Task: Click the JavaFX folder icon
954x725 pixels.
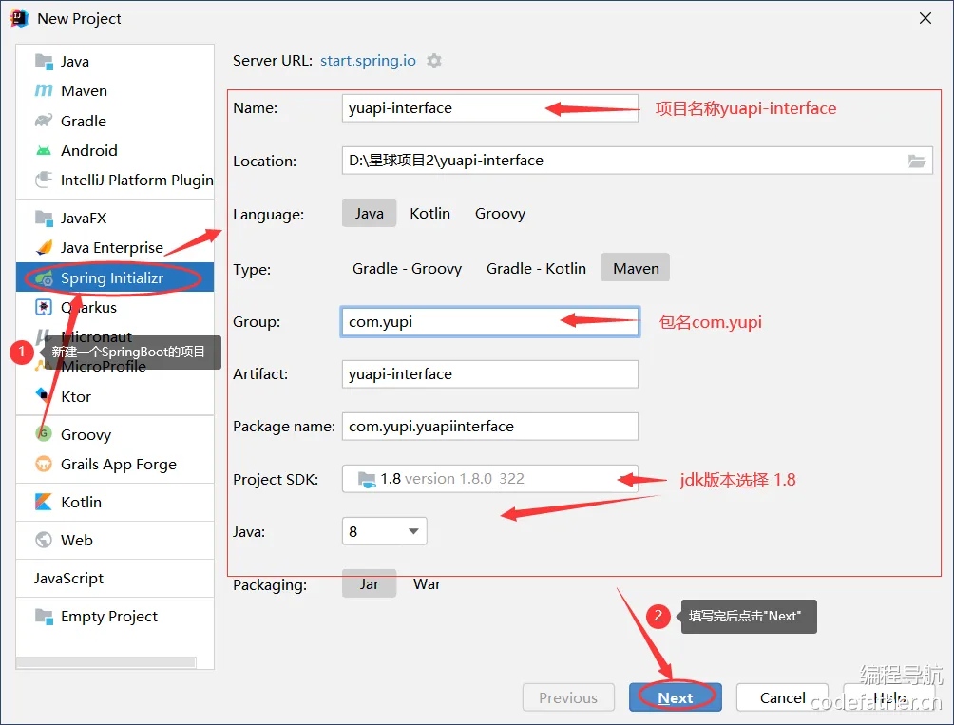Action: point(44,218)
